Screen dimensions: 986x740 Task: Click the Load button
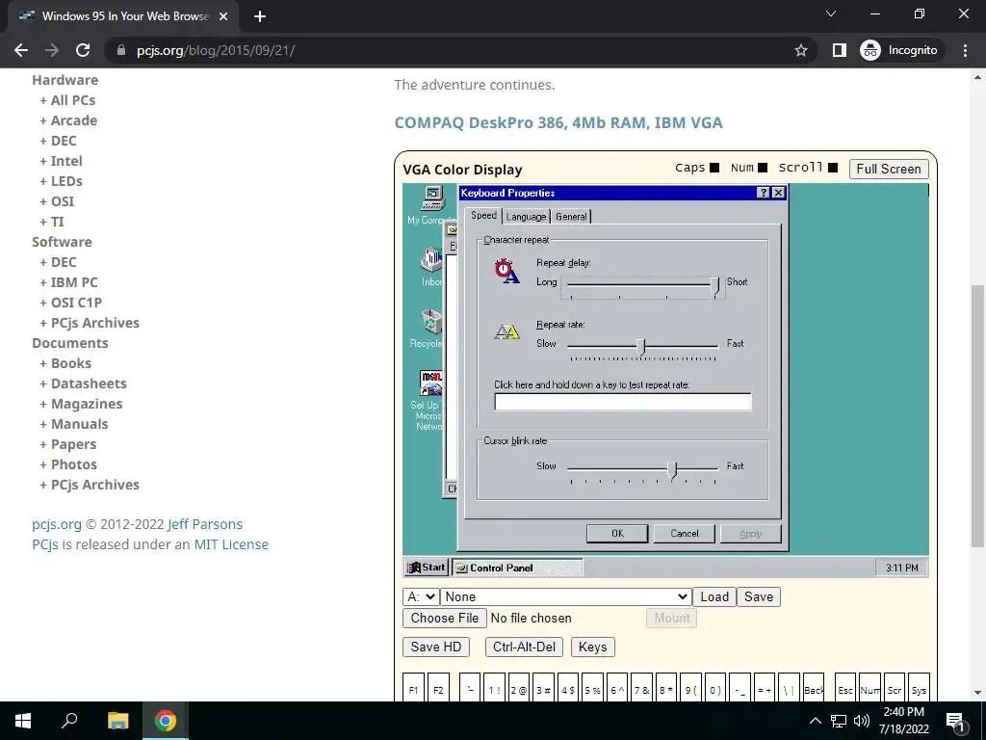(x=714, y=596)
